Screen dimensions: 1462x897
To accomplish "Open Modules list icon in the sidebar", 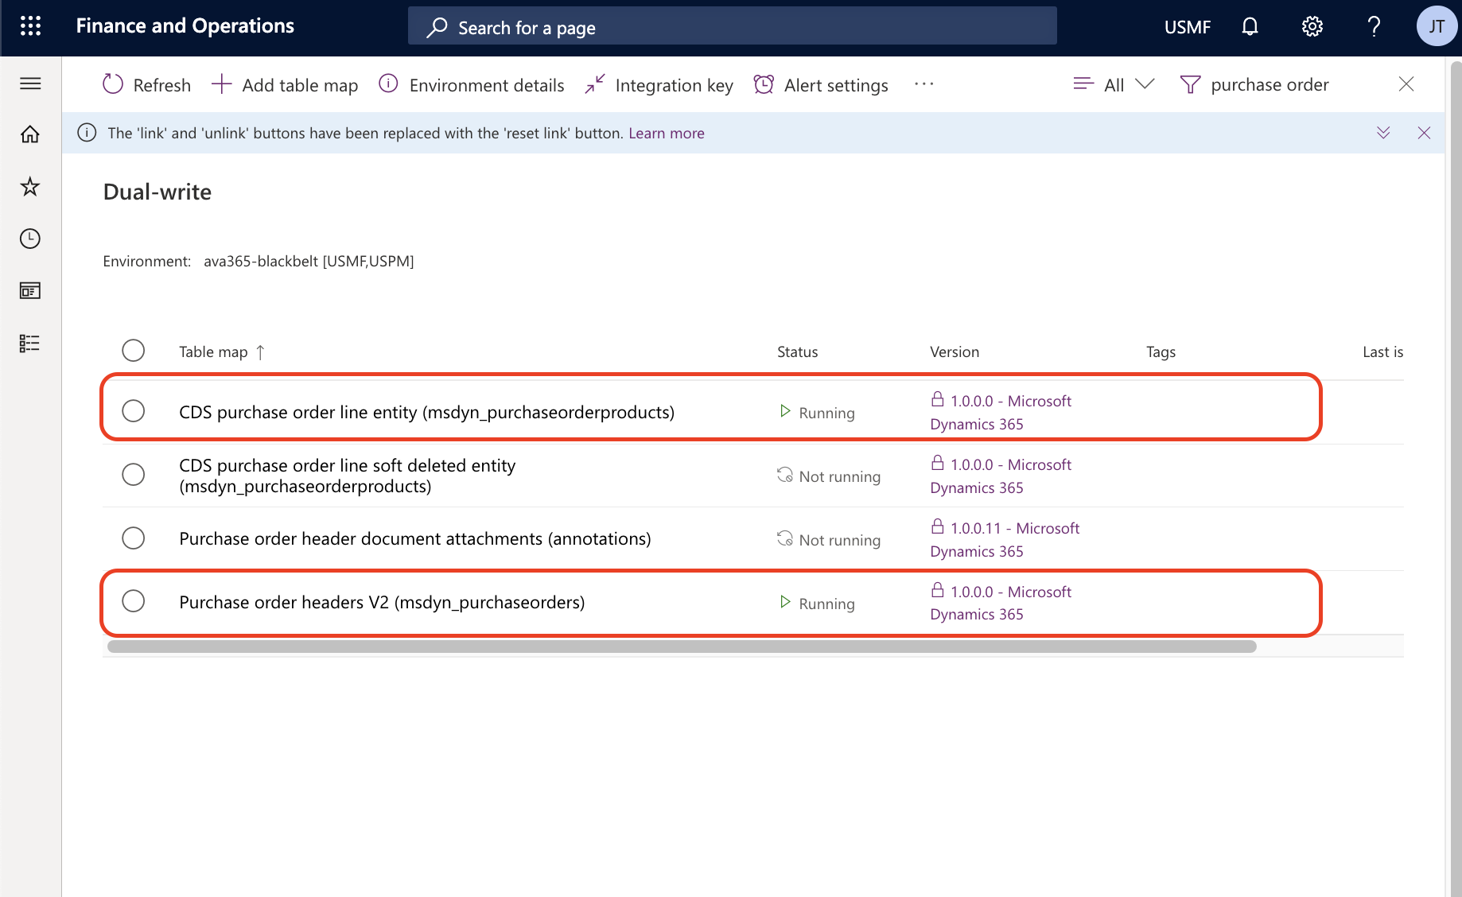I will 30,344.
